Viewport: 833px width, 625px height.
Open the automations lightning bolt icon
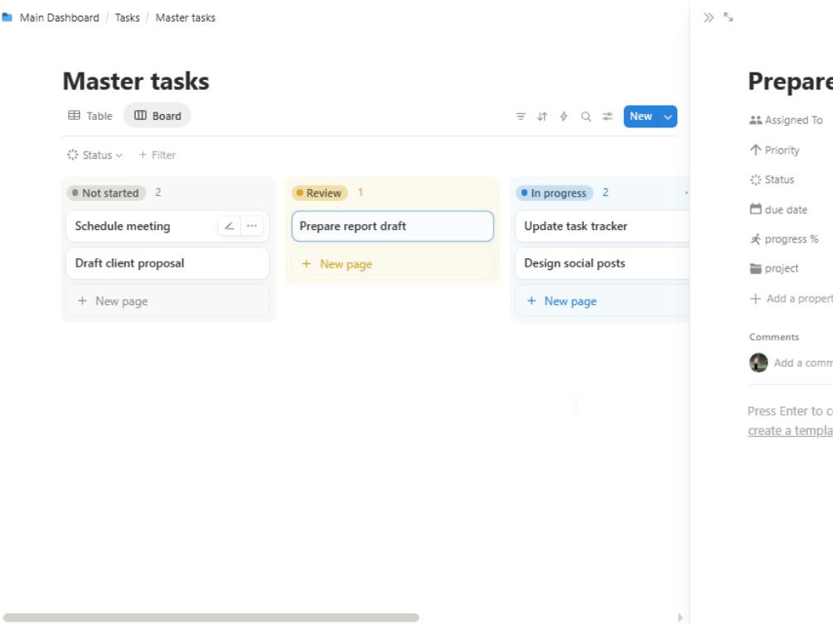564,117
